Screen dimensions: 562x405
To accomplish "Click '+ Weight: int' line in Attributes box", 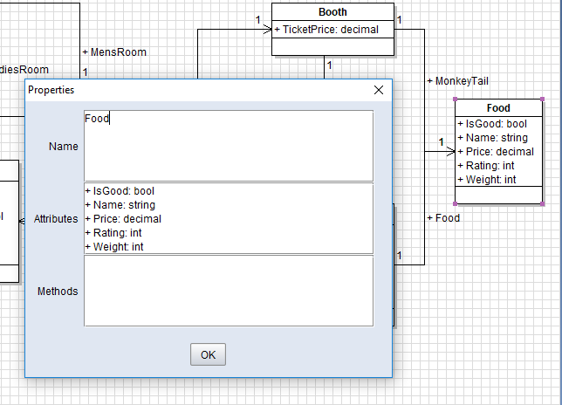I will point(114,247).
